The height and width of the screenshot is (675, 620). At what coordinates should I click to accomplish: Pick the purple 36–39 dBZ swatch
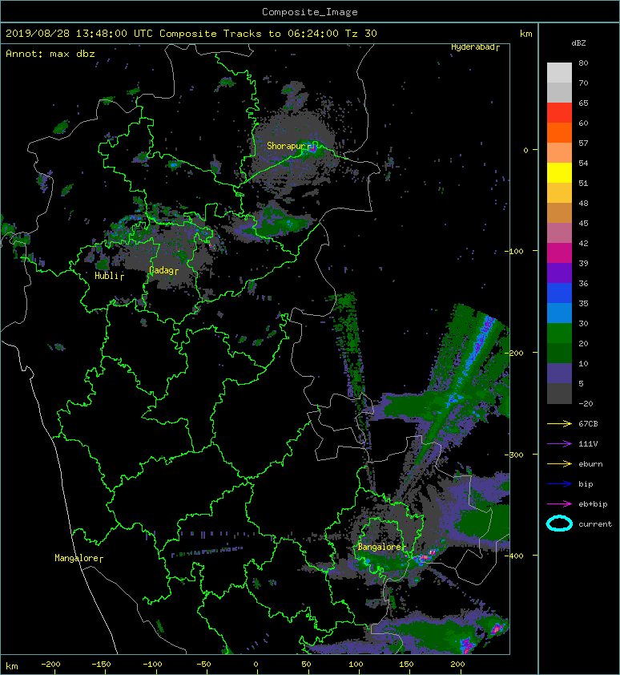tap(559, 273)
